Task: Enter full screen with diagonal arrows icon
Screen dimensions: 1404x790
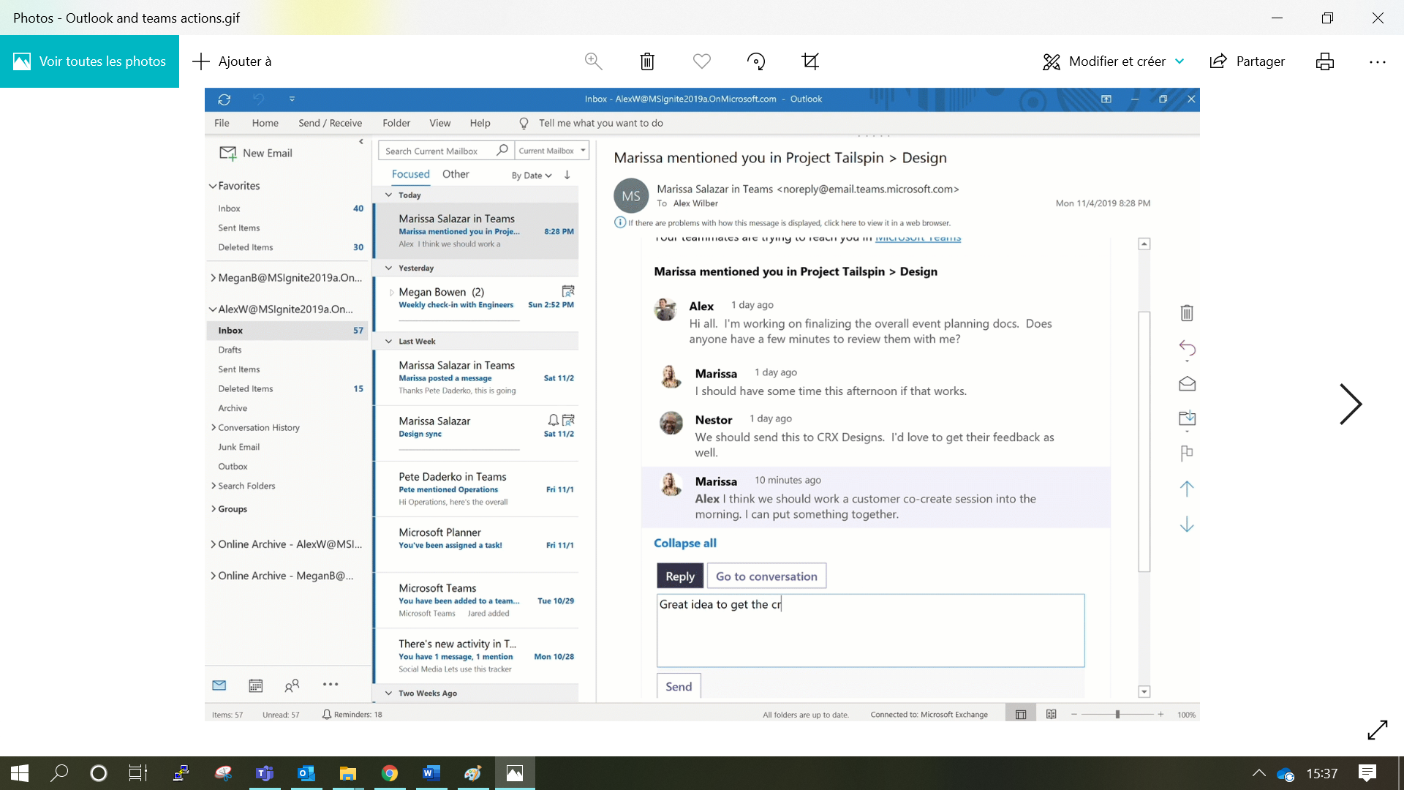Action: [x=1378, y=729]
